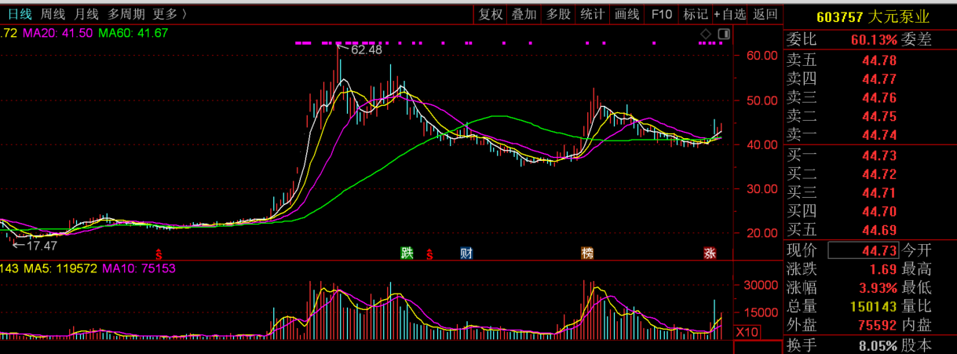
Task: Click the leftmost red S marker under the chart
Action: click(159, 254)
